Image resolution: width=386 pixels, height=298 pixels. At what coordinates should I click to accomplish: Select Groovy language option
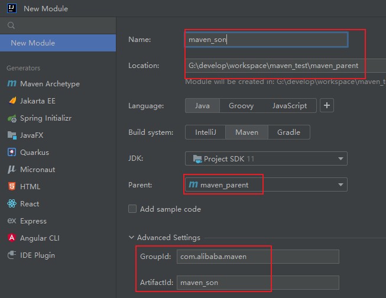click(241, 106)
